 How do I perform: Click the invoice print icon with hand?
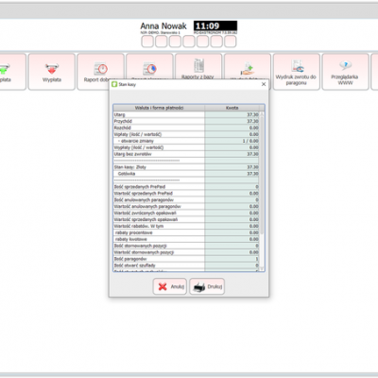tap(248, 67)
